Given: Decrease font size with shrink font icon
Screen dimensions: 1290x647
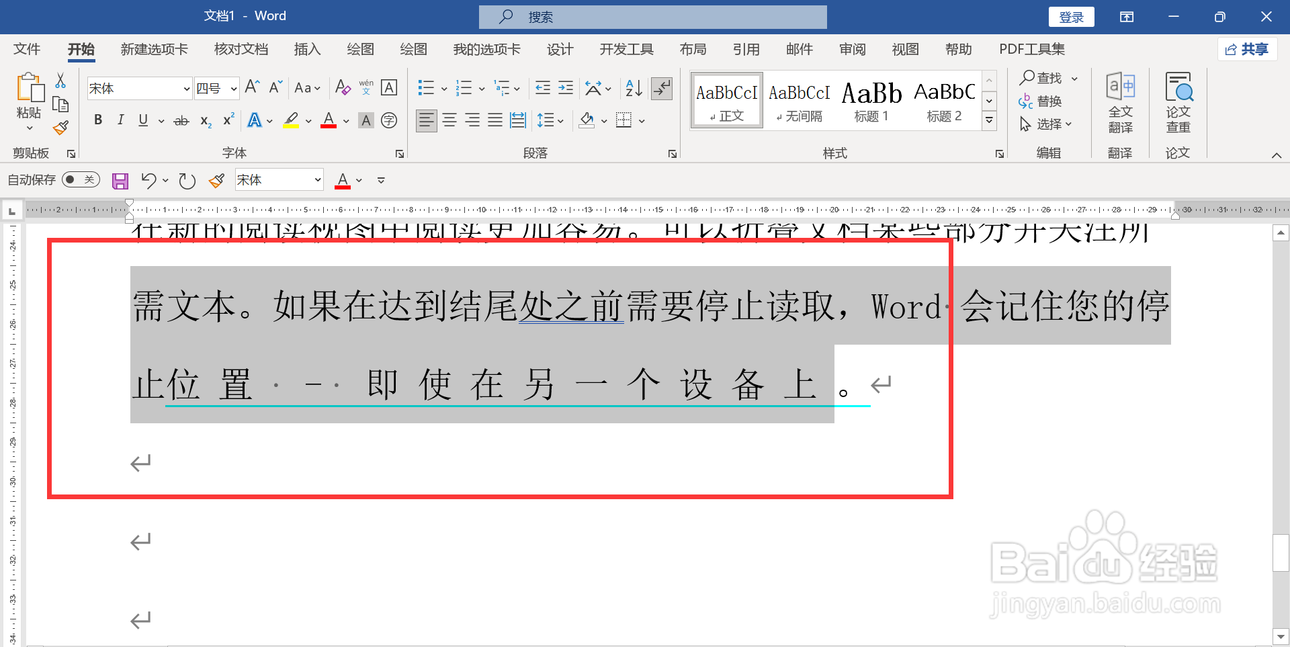Looking at the screenshot, I should 275,87.
